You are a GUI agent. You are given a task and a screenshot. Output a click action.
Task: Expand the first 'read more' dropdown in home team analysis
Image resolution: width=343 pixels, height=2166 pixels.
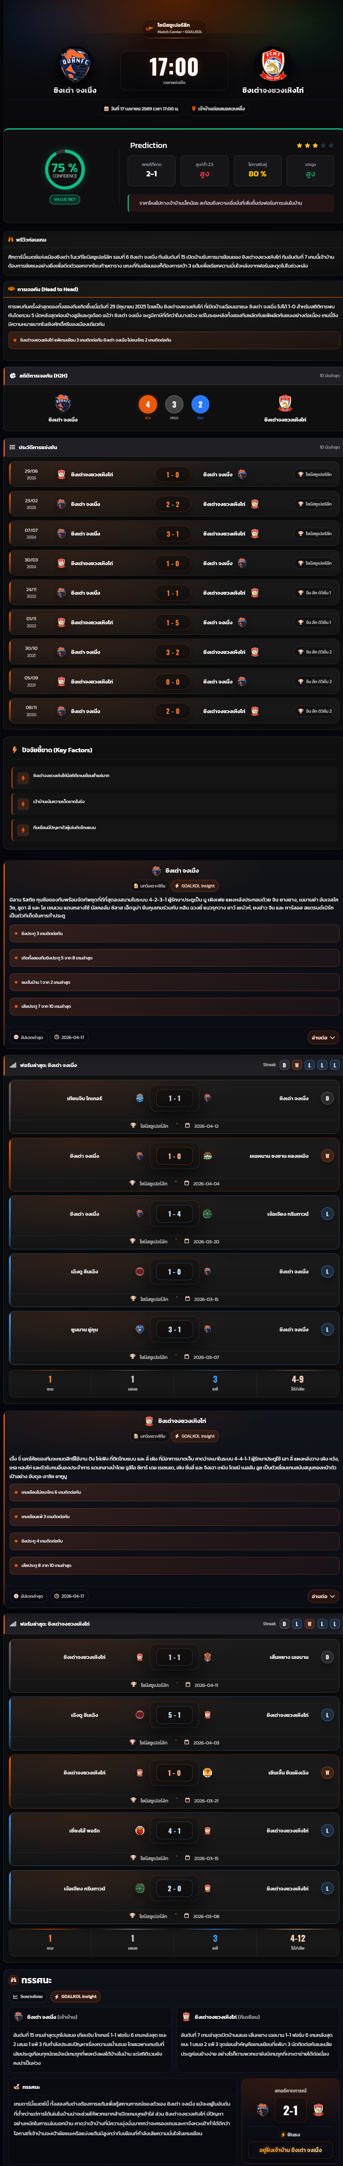(322, 1037)
